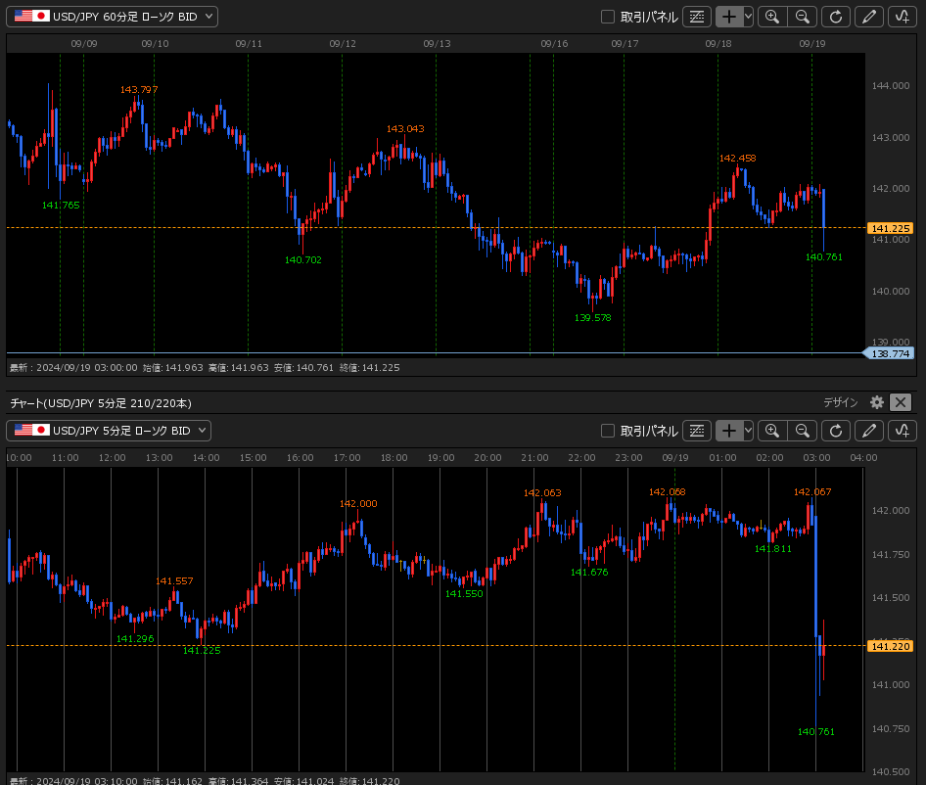Click the 09/13 date label on the 60分足 axis
The height and width of the screenshot is (785, 926).
pyautogui.click(x=437, y=44)
